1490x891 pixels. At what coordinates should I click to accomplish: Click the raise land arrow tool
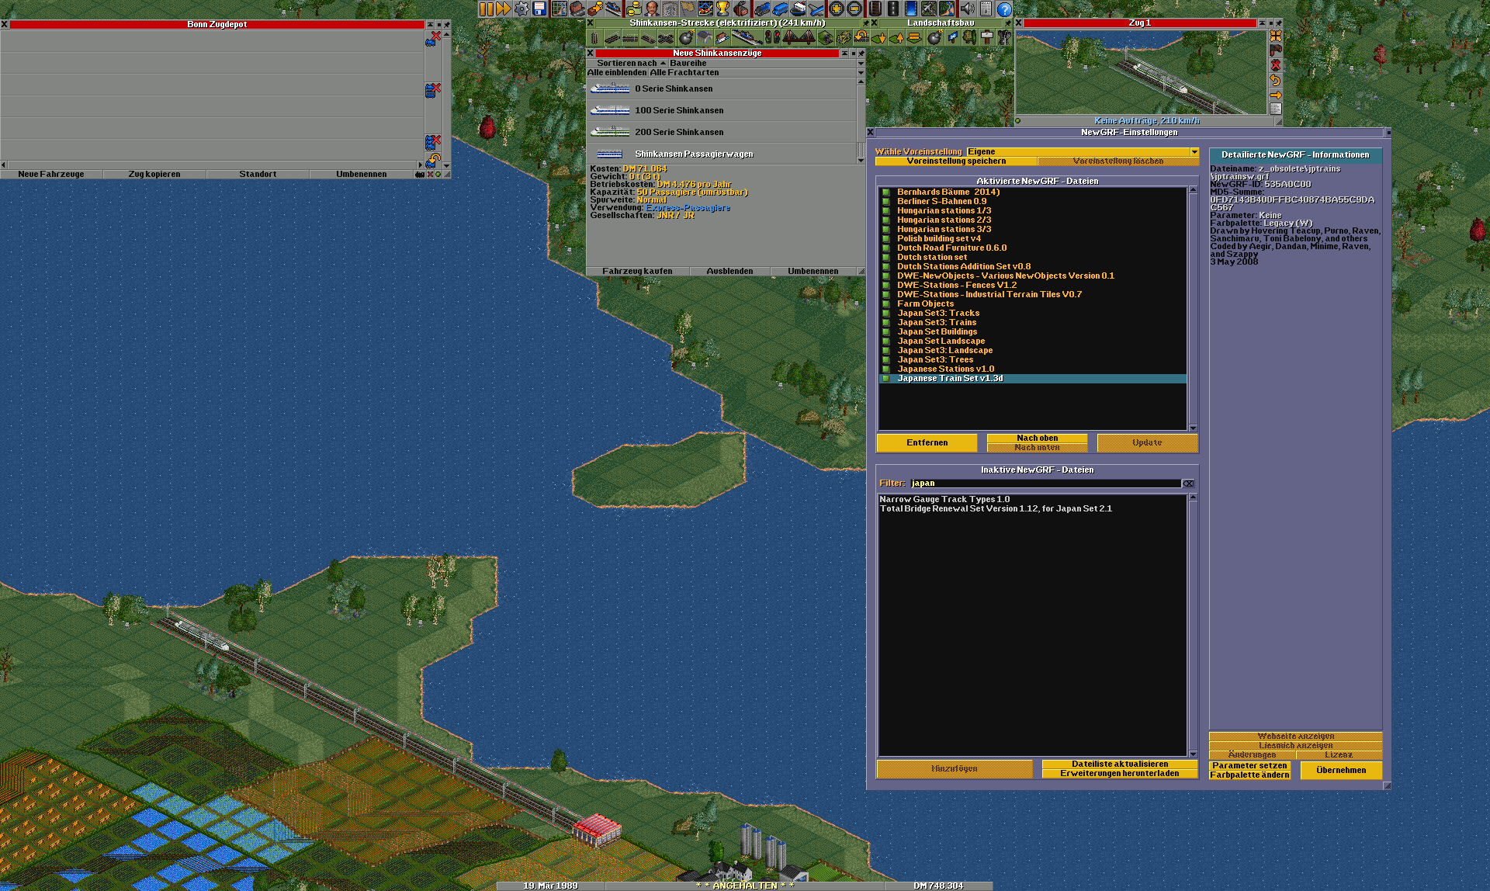click(x=897, y=37)
